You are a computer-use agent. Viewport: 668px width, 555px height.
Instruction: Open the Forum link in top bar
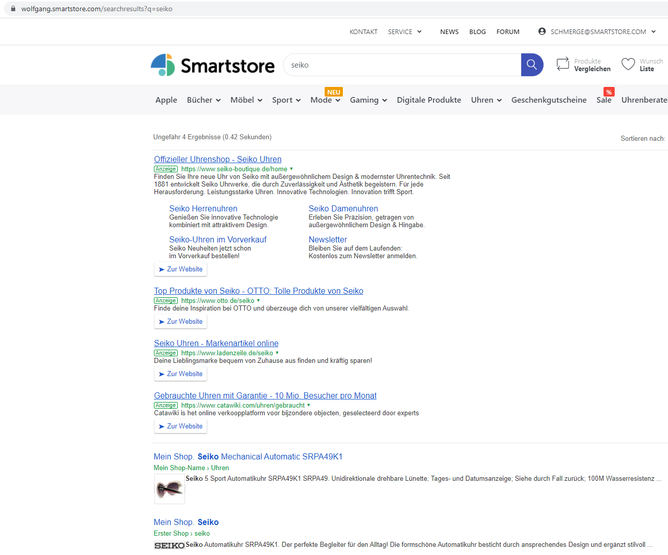coord(507,32)
